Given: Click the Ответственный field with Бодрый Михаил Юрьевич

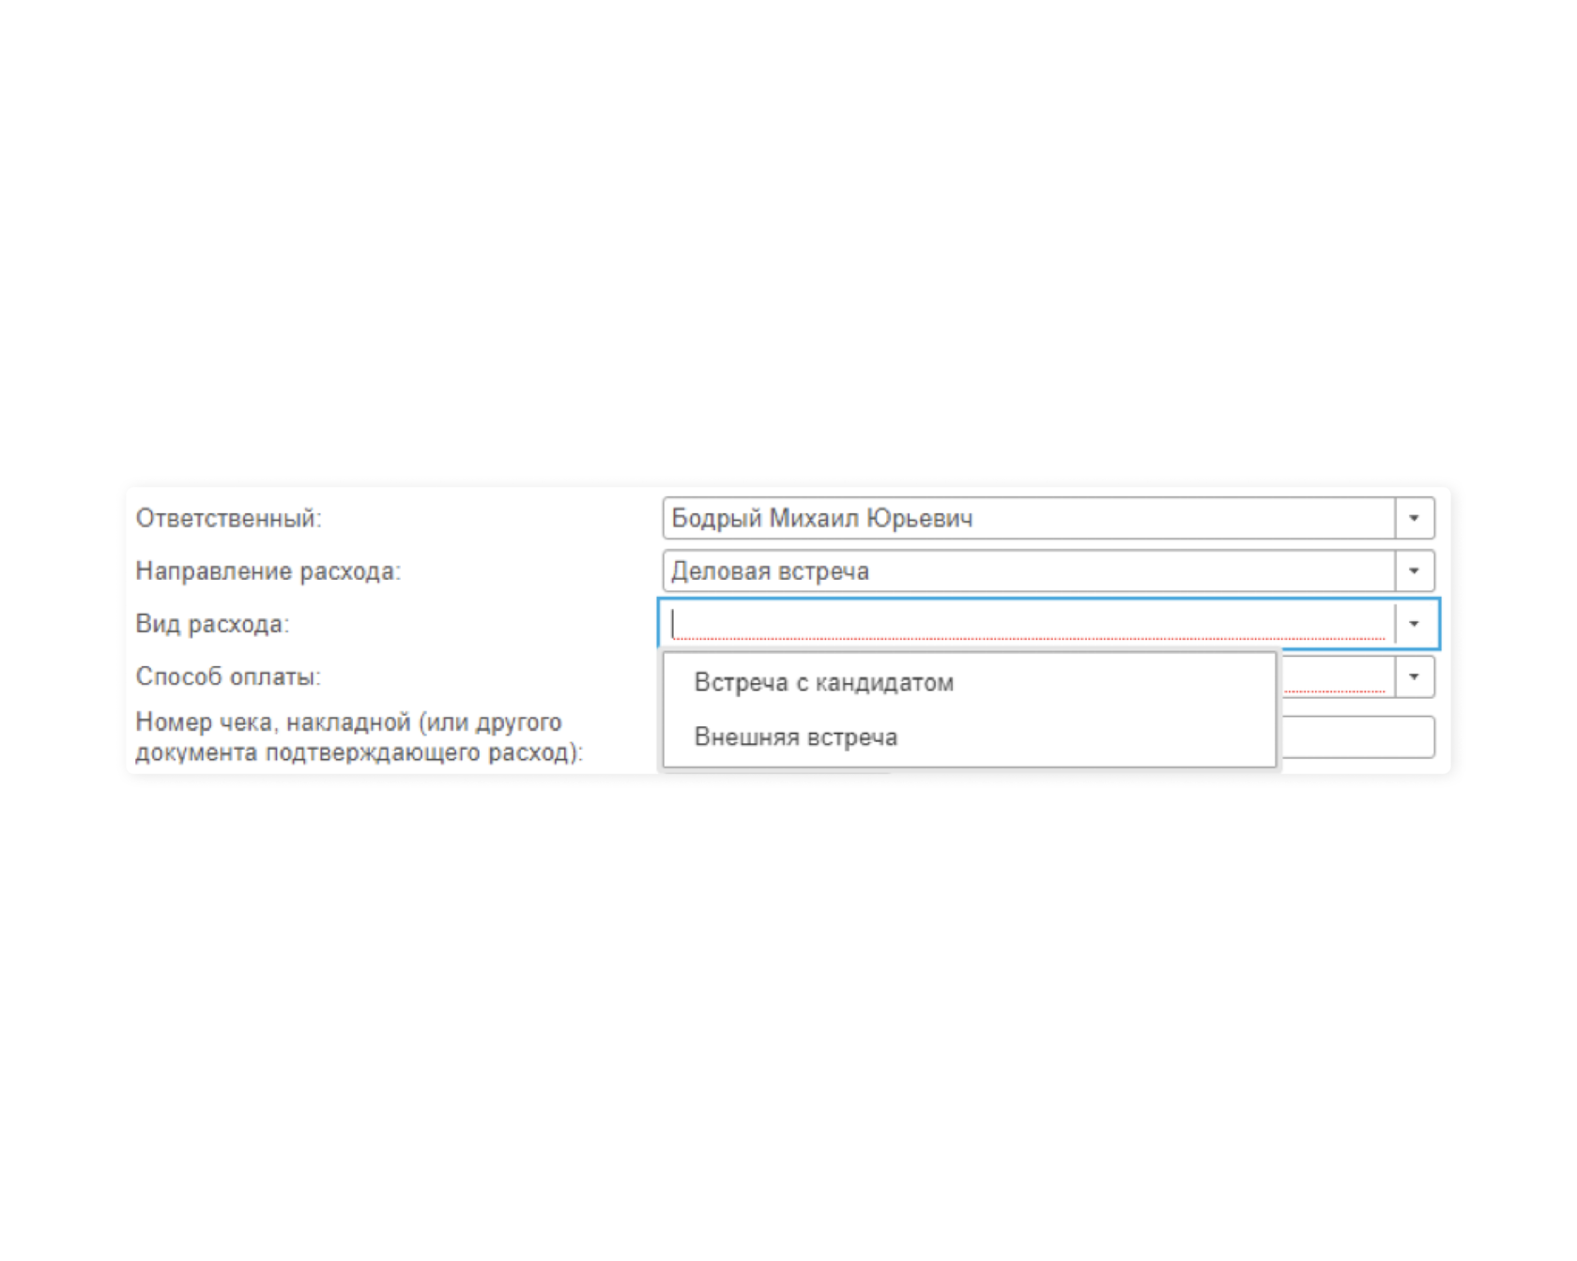Looking at the screenshot, I should [x=1029, y=518].
